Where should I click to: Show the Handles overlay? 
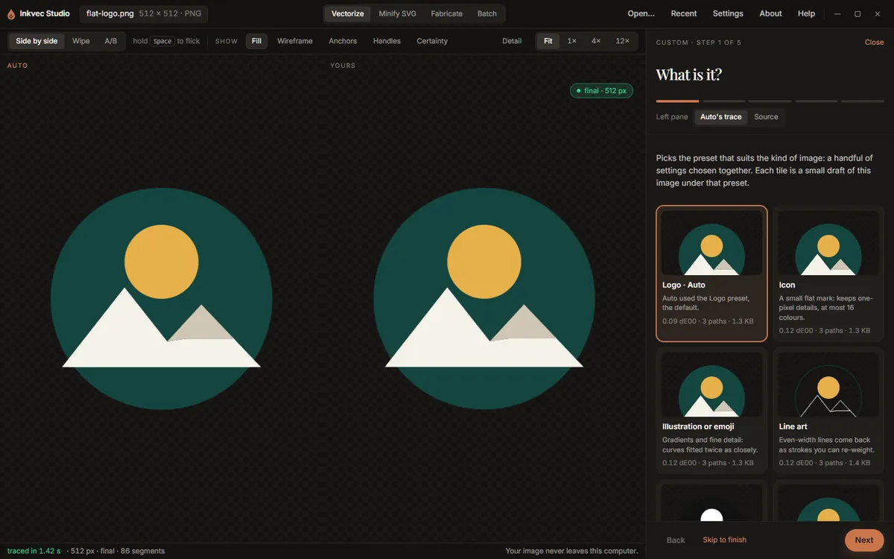coord(387,41)
